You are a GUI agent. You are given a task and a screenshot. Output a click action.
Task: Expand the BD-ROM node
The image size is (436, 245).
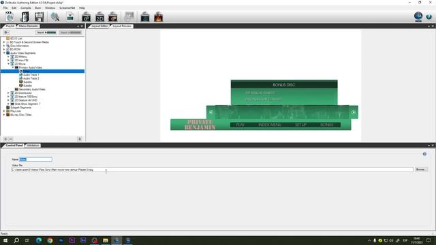4,50
